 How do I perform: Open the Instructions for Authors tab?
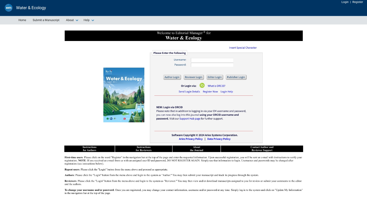coord(90,149)
